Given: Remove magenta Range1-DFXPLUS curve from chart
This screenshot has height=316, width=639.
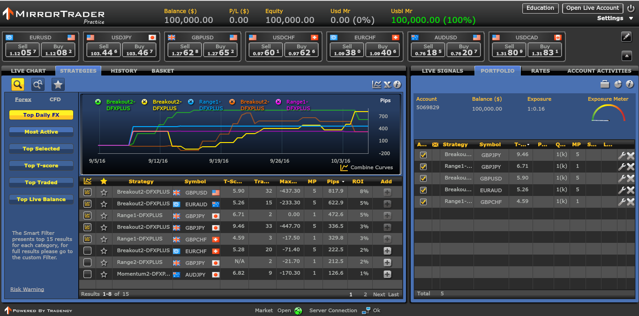Looking at the screenshot, I should point(278,102).
